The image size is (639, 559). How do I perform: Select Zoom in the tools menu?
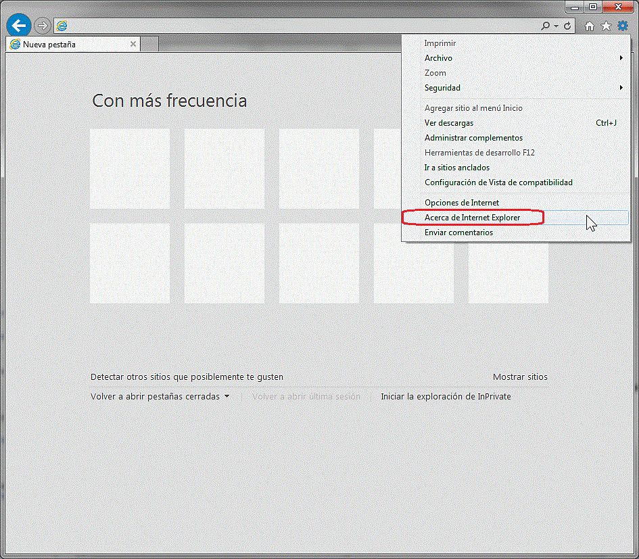516,73
